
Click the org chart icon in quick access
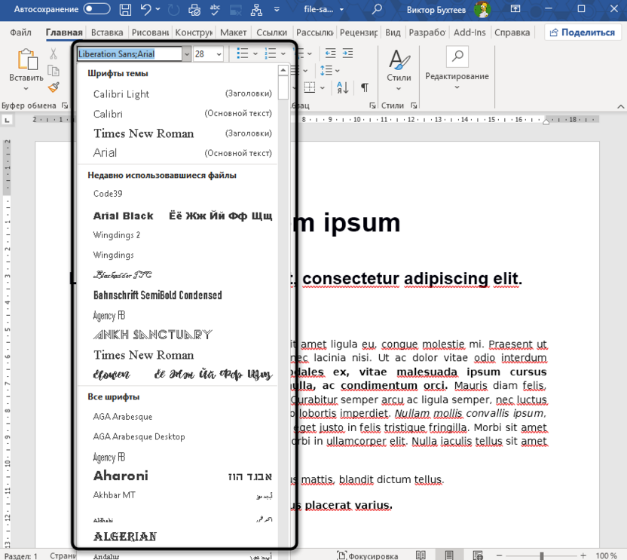(x=256, y=10)
